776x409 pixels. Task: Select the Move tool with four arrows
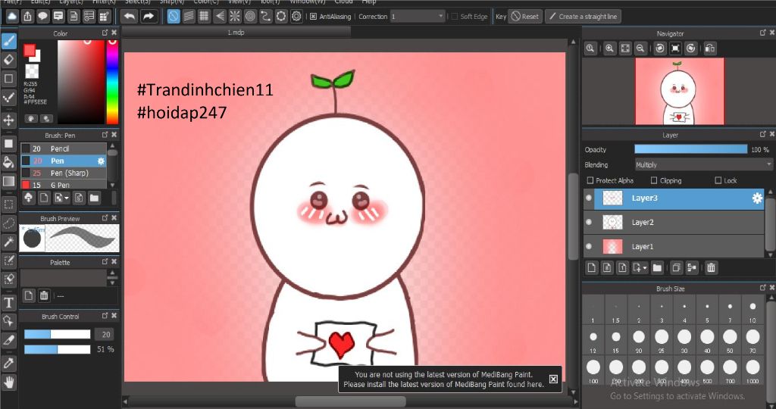9,120
